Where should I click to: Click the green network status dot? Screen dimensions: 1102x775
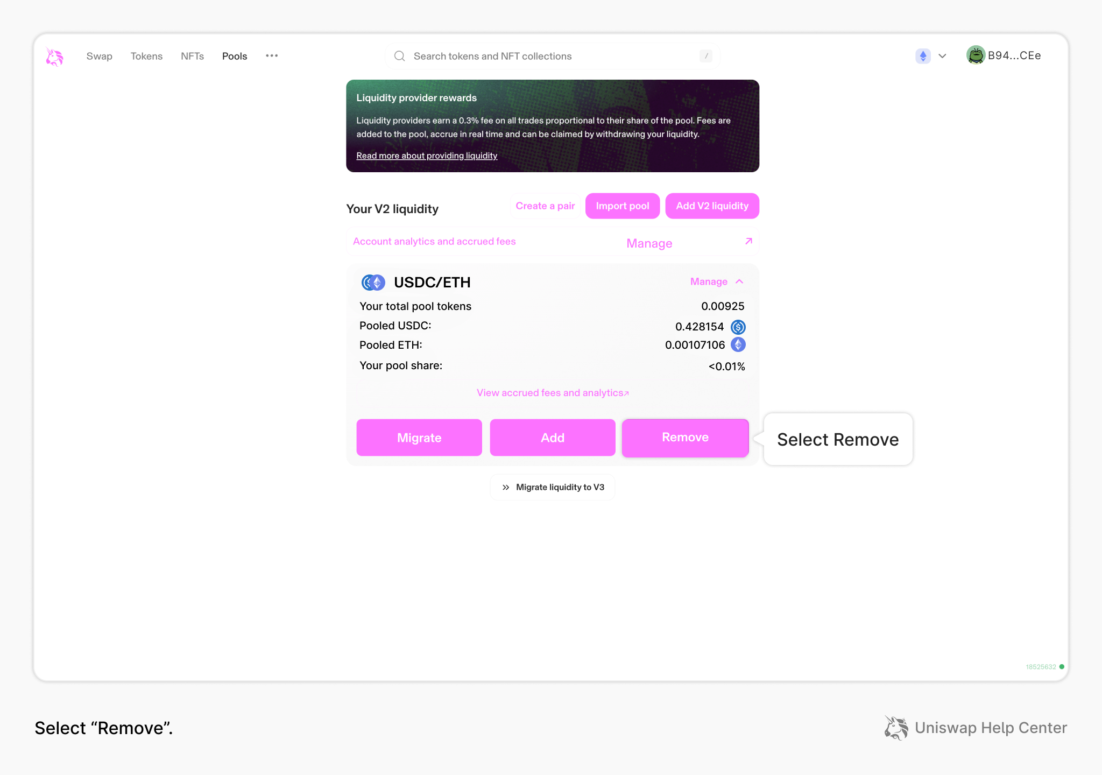(x=1062, y=667)
